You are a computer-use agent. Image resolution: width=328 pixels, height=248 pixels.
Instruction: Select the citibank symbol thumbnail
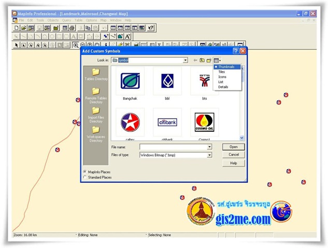167,122
